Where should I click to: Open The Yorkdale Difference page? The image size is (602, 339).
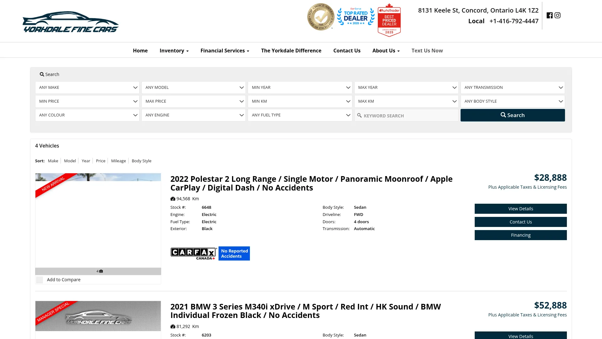tap(291, 51)
